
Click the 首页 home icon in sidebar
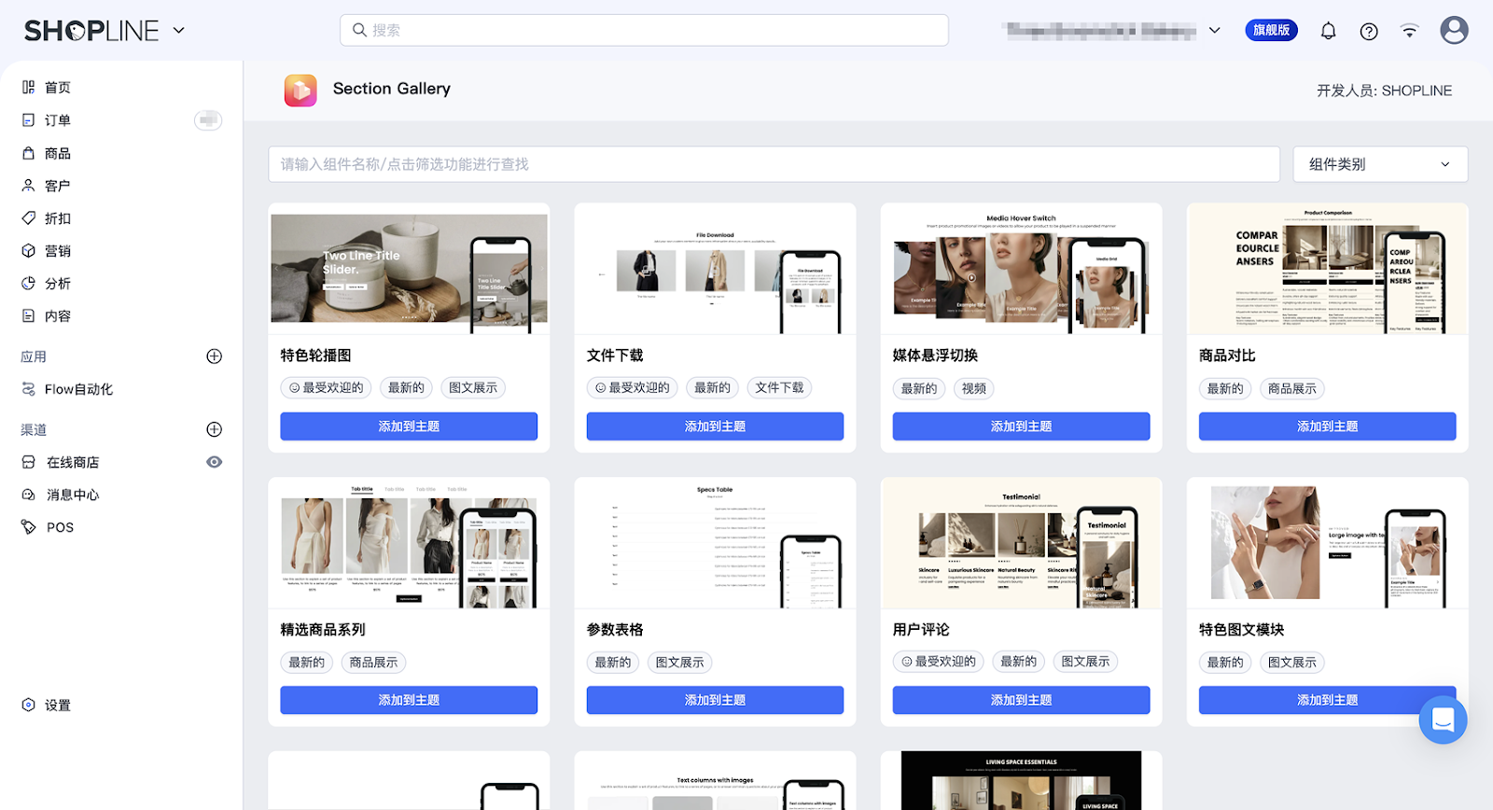[x=29, y=87]
